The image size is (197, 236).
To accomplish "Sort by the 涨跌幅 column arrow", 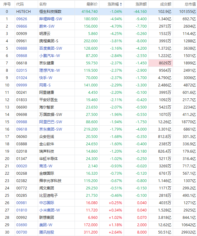I will tap(121, 4).
